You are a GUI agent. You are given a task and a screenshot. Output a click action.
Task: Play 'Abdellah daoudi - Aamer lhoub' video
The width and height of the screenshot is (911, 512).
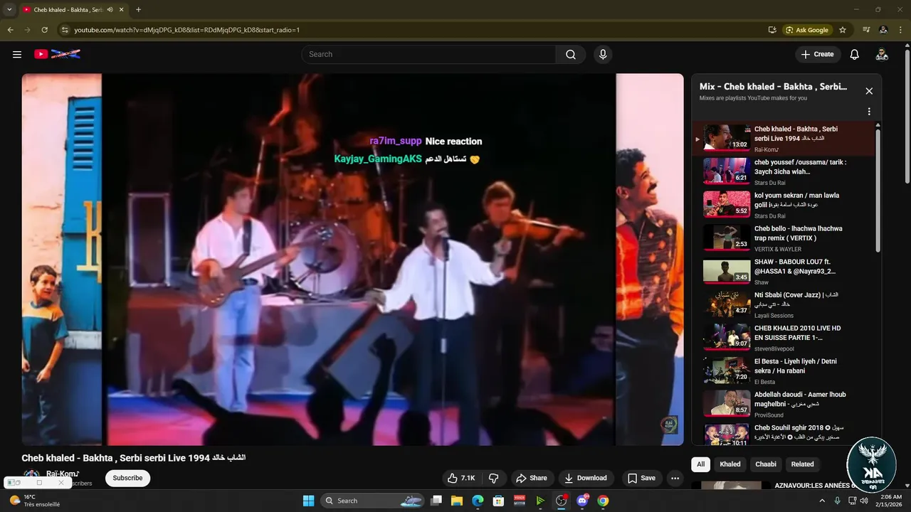point(783,403)
